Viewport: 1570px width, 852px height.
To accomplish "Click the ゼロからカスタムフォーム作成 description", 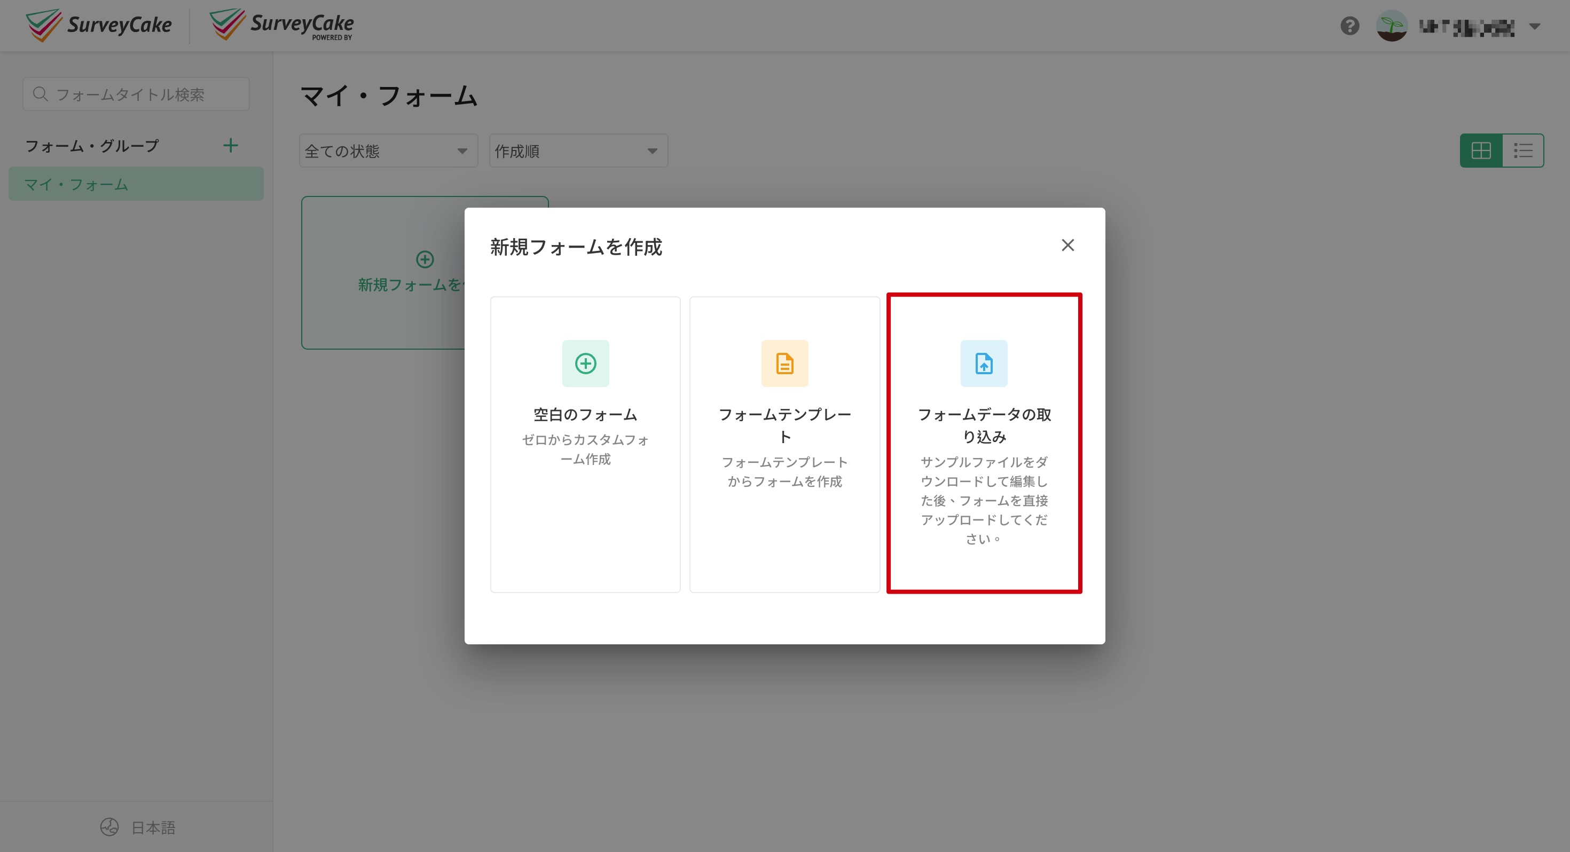I will pyautogui.click(x=585, y=449).
